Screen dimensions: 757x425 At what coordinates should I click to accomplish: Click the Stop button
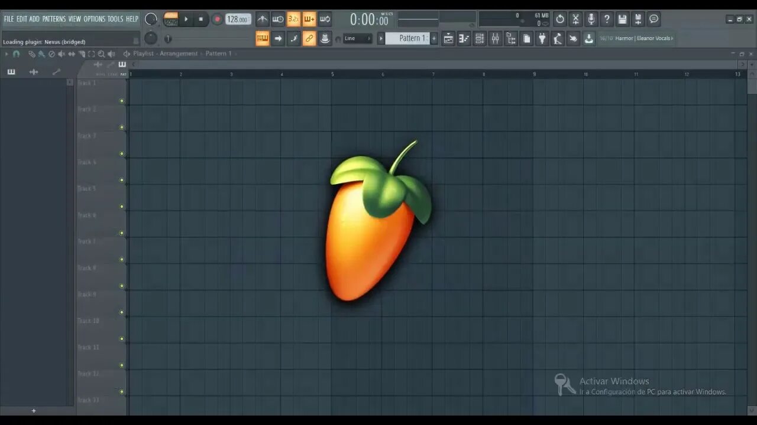click(x=201, y=19)
